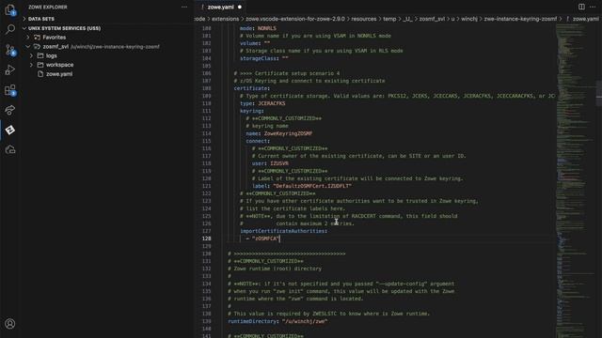
Task: Open the Explorer view in activity bar
Action: click(10, 9)
